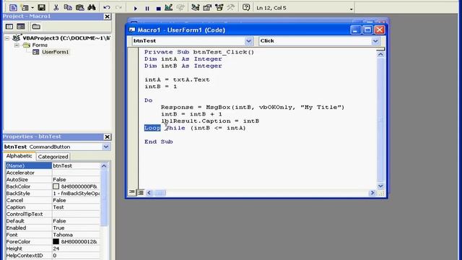Click the Insert UserForm toolbar icon

[x=25, y=7]
